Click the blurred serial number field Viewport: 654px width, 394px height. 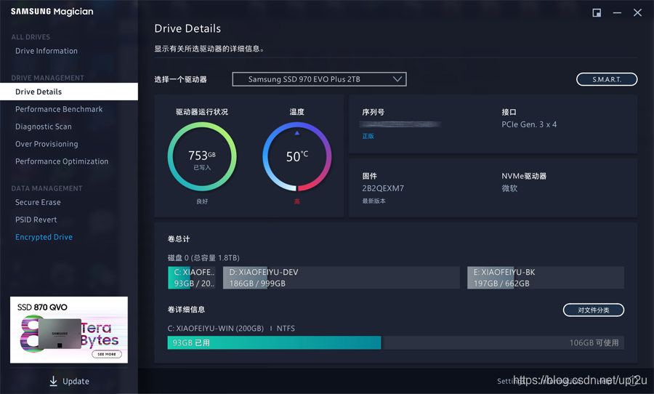(400, 124)
